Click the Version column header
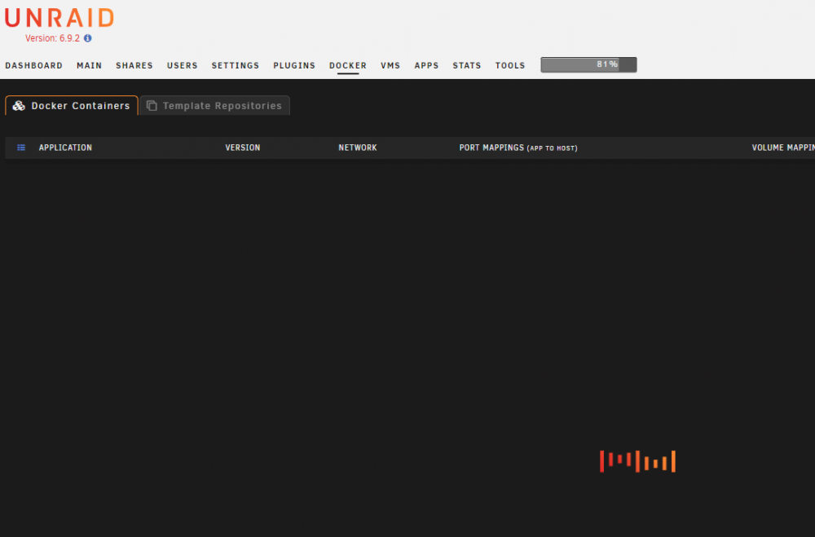Screen dimensions: 815x537 coord(243,147)
